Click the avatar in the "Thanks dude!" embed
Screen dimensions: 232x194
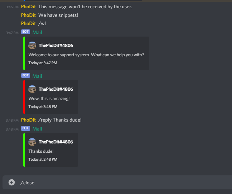pos(32,142)
